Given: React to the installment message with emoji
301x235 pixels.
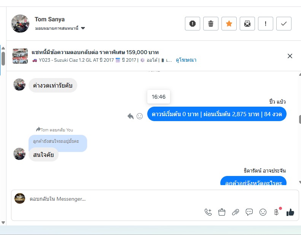Looking at the screenshot, I should tap(140, 116).
